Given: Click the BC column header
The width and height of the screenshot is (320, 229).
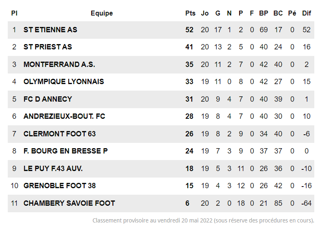Looking at the screenshot, I should [x=278, y=13].
